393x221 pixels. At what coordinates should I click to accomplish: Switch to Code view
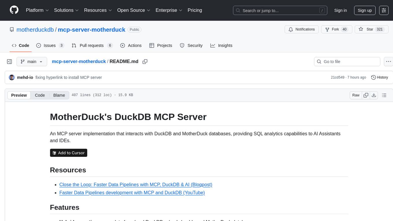40,95
